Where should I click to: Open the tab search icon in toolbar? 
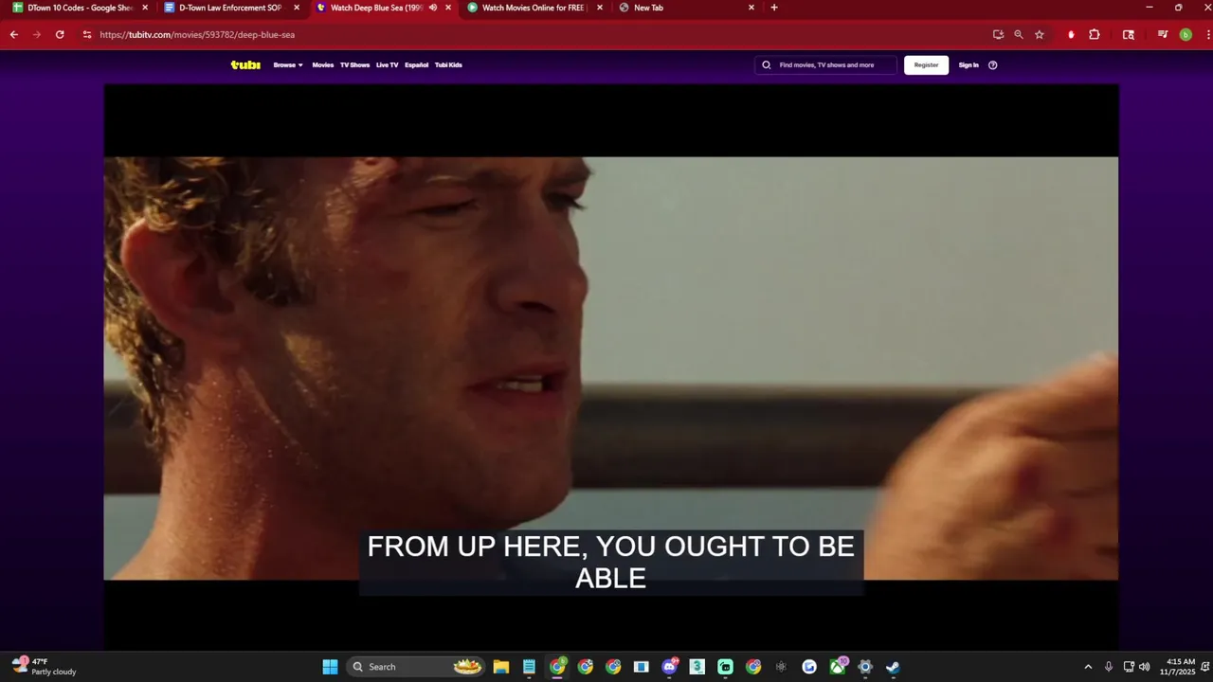click(1129, 34)
